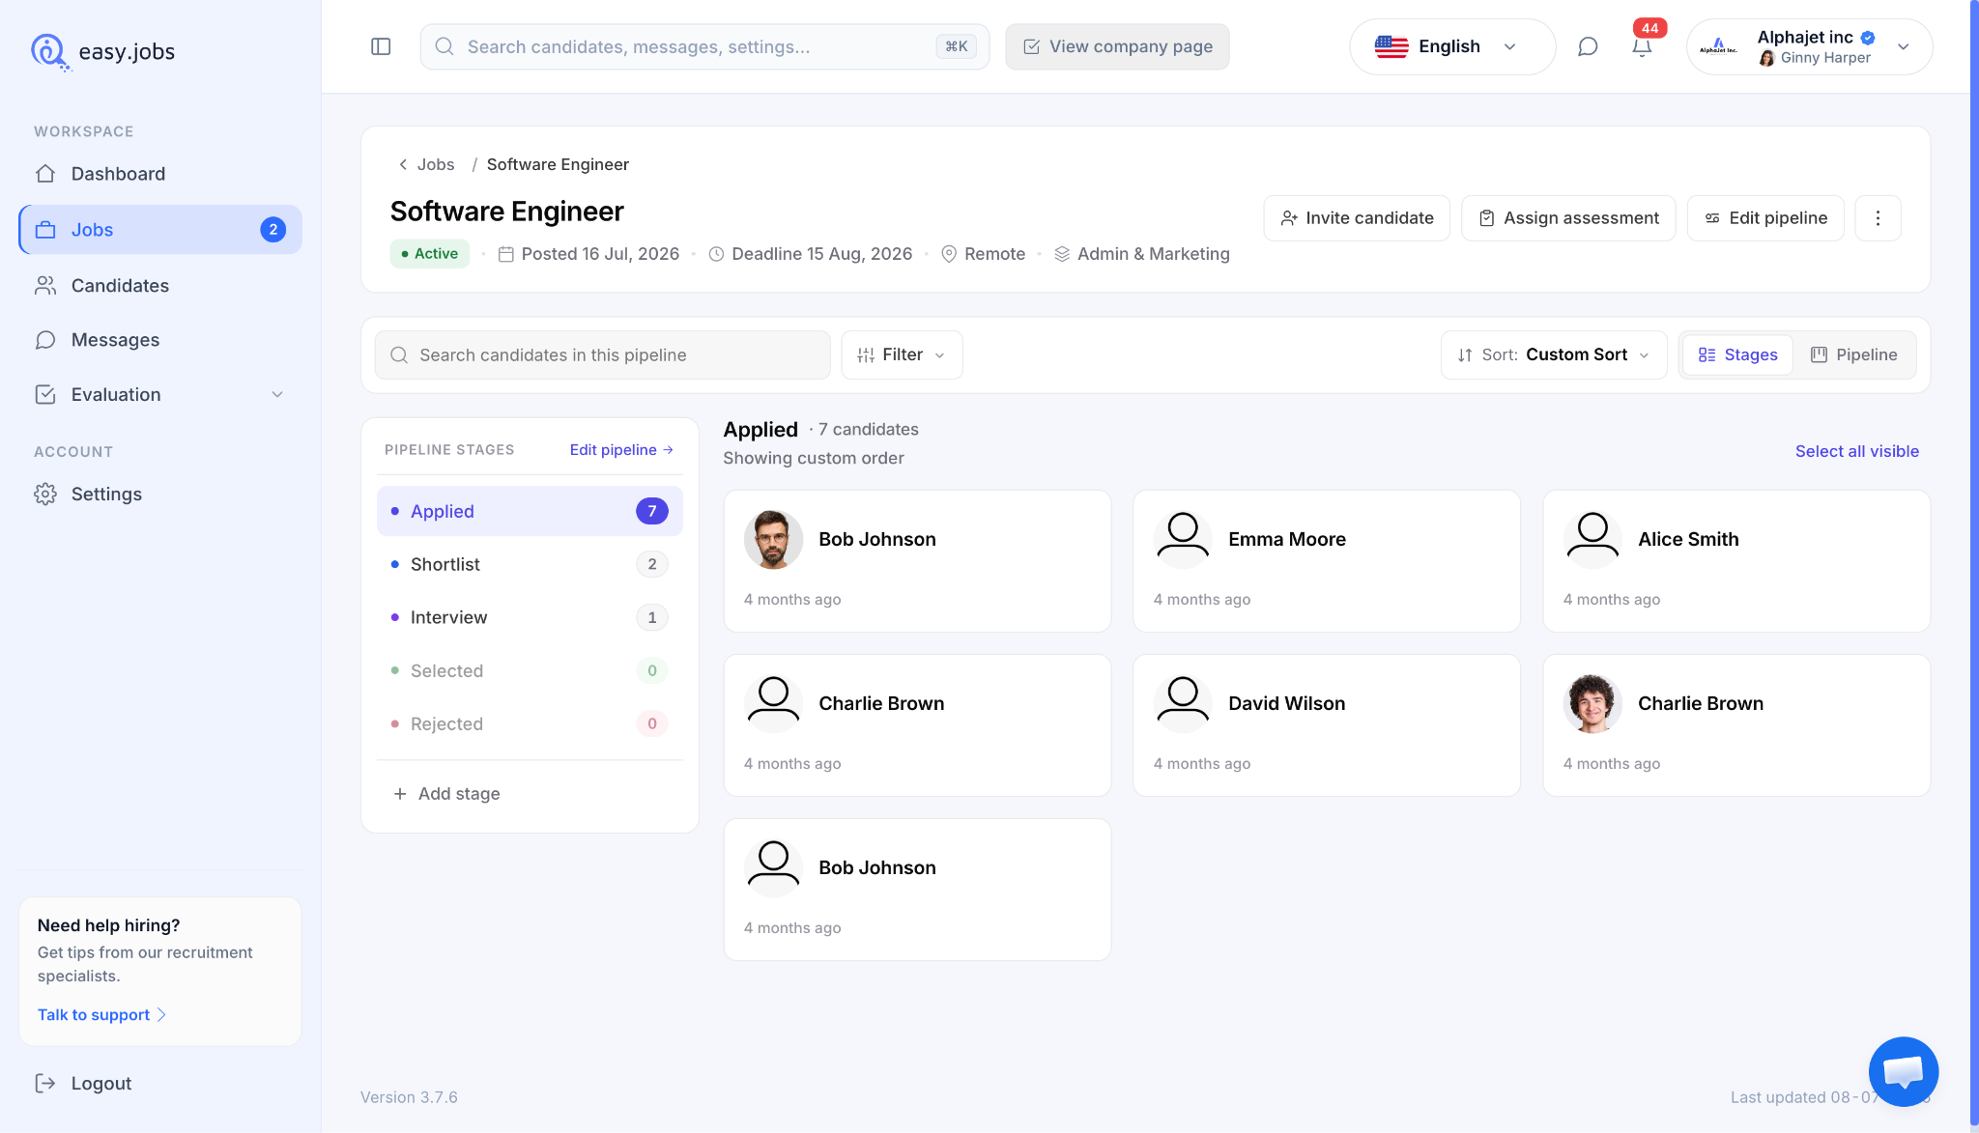Click the Messages sidebar icon

point(45,340)
